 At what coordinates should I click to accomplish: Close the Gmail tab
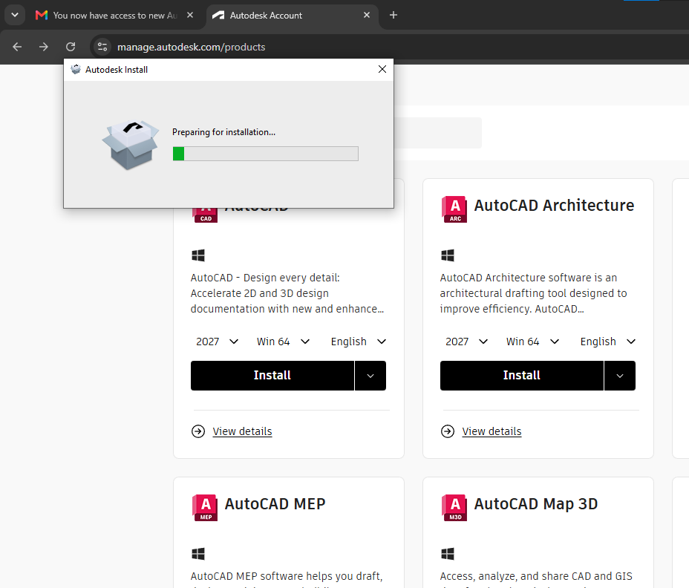click(x=190, y=15)
